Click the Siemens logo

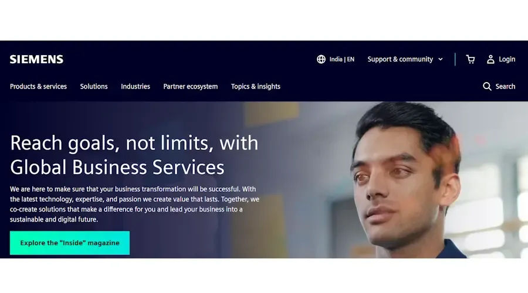36,60
